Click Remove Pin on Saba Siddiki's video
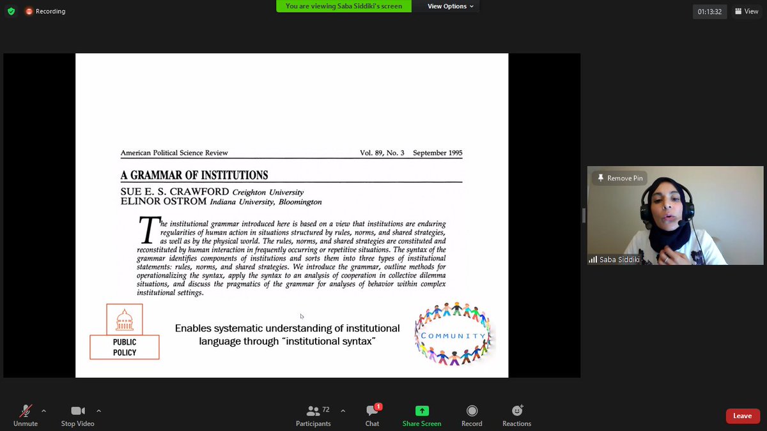Viewport: 767px width, 431px height. [x=619, y=178]
